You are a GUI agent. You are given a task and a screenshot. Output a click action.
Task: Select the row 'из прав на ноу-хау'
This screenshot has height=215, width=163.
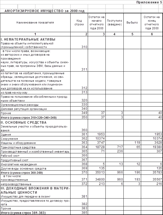[x=14, y=93]
